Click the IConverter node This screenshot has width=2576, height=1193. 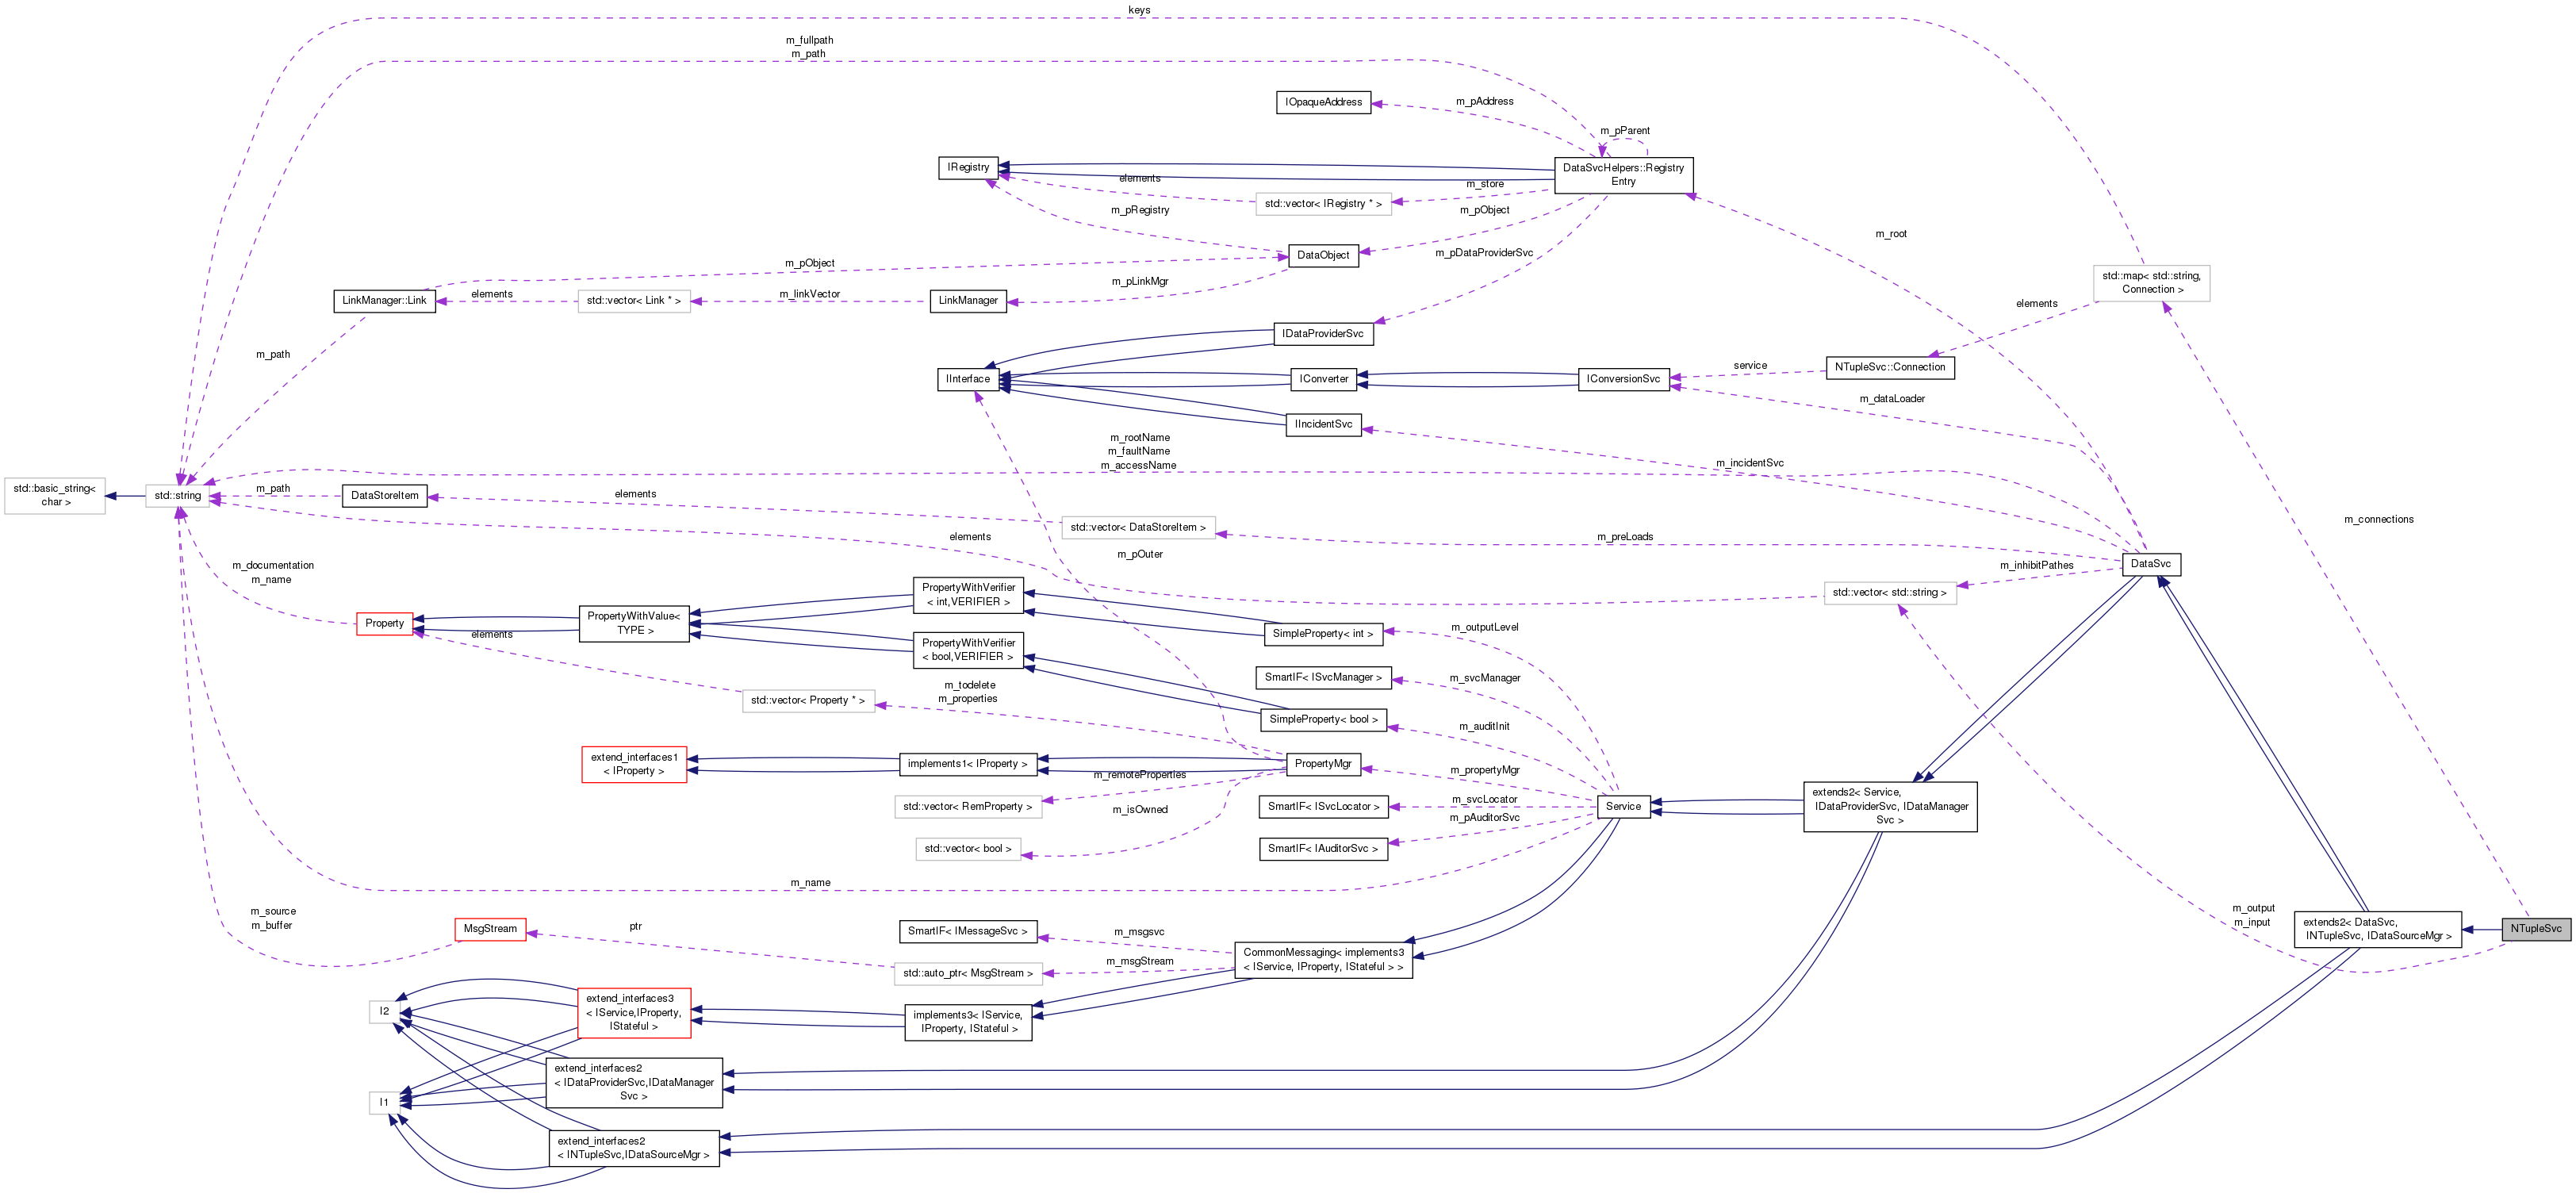click(1323, 379)
